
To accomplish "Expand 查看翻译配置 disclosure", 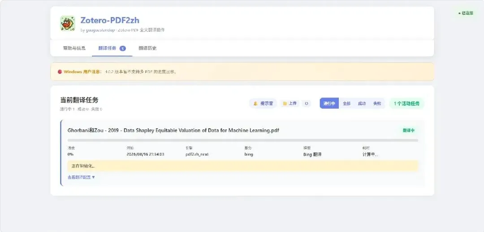I will 82,177.
